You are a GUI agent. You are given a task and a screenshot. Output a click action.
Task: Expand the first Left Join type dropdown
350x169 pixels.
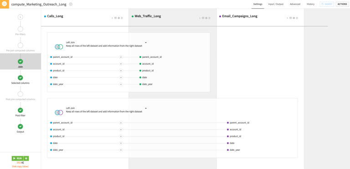(x=146, y=42)
